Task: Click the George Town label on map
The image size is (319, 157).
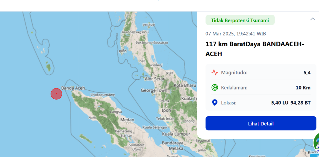Action: [x=154, y=90]
